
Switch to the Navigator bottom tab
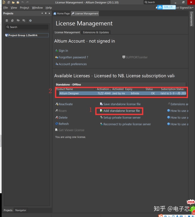pyautogui.click(x=21, y=210)
